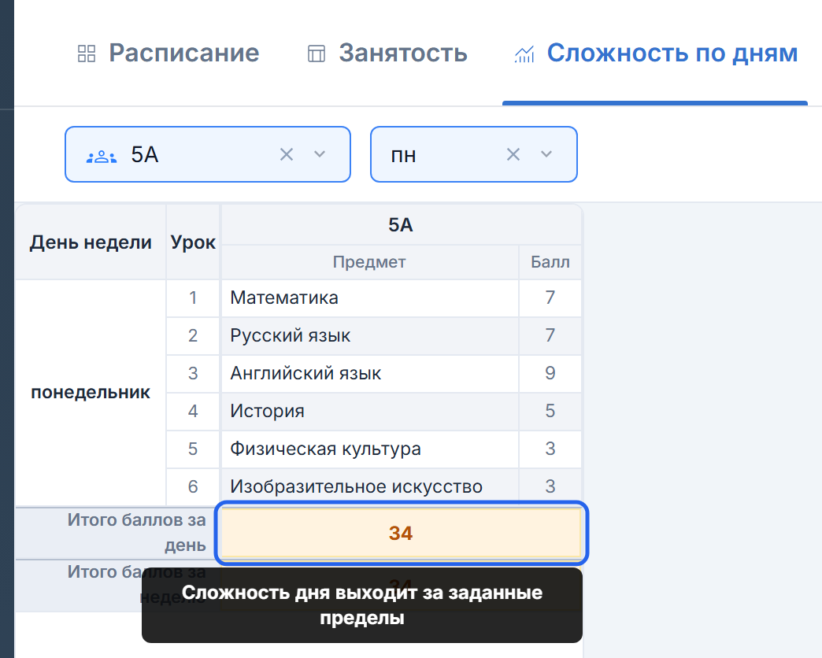Select the История subject cell
The width and height of the screenshot is (822, 658).
coord(370,411)
